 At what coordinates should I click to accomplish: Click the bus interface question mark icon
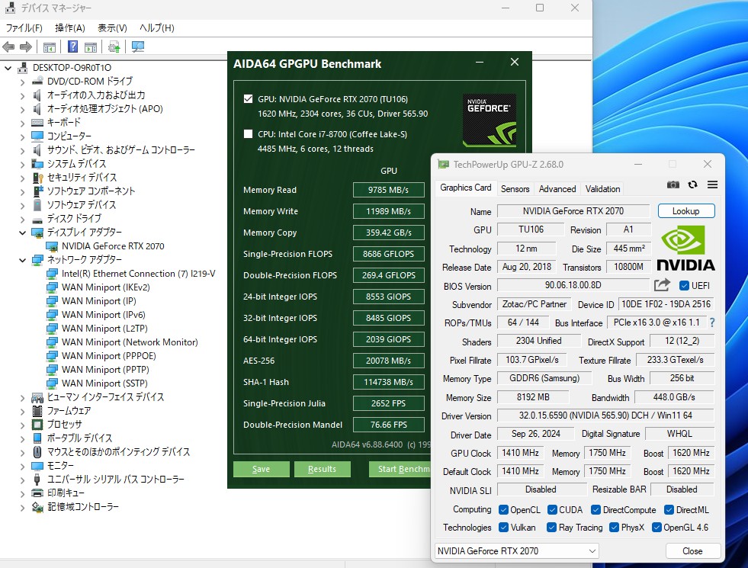[x=712, y=323]
